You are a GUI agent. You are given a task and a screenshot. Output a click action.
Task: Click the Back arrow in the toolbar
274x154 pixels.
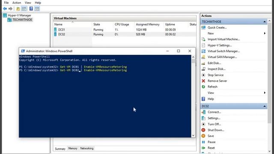[5, 9]
